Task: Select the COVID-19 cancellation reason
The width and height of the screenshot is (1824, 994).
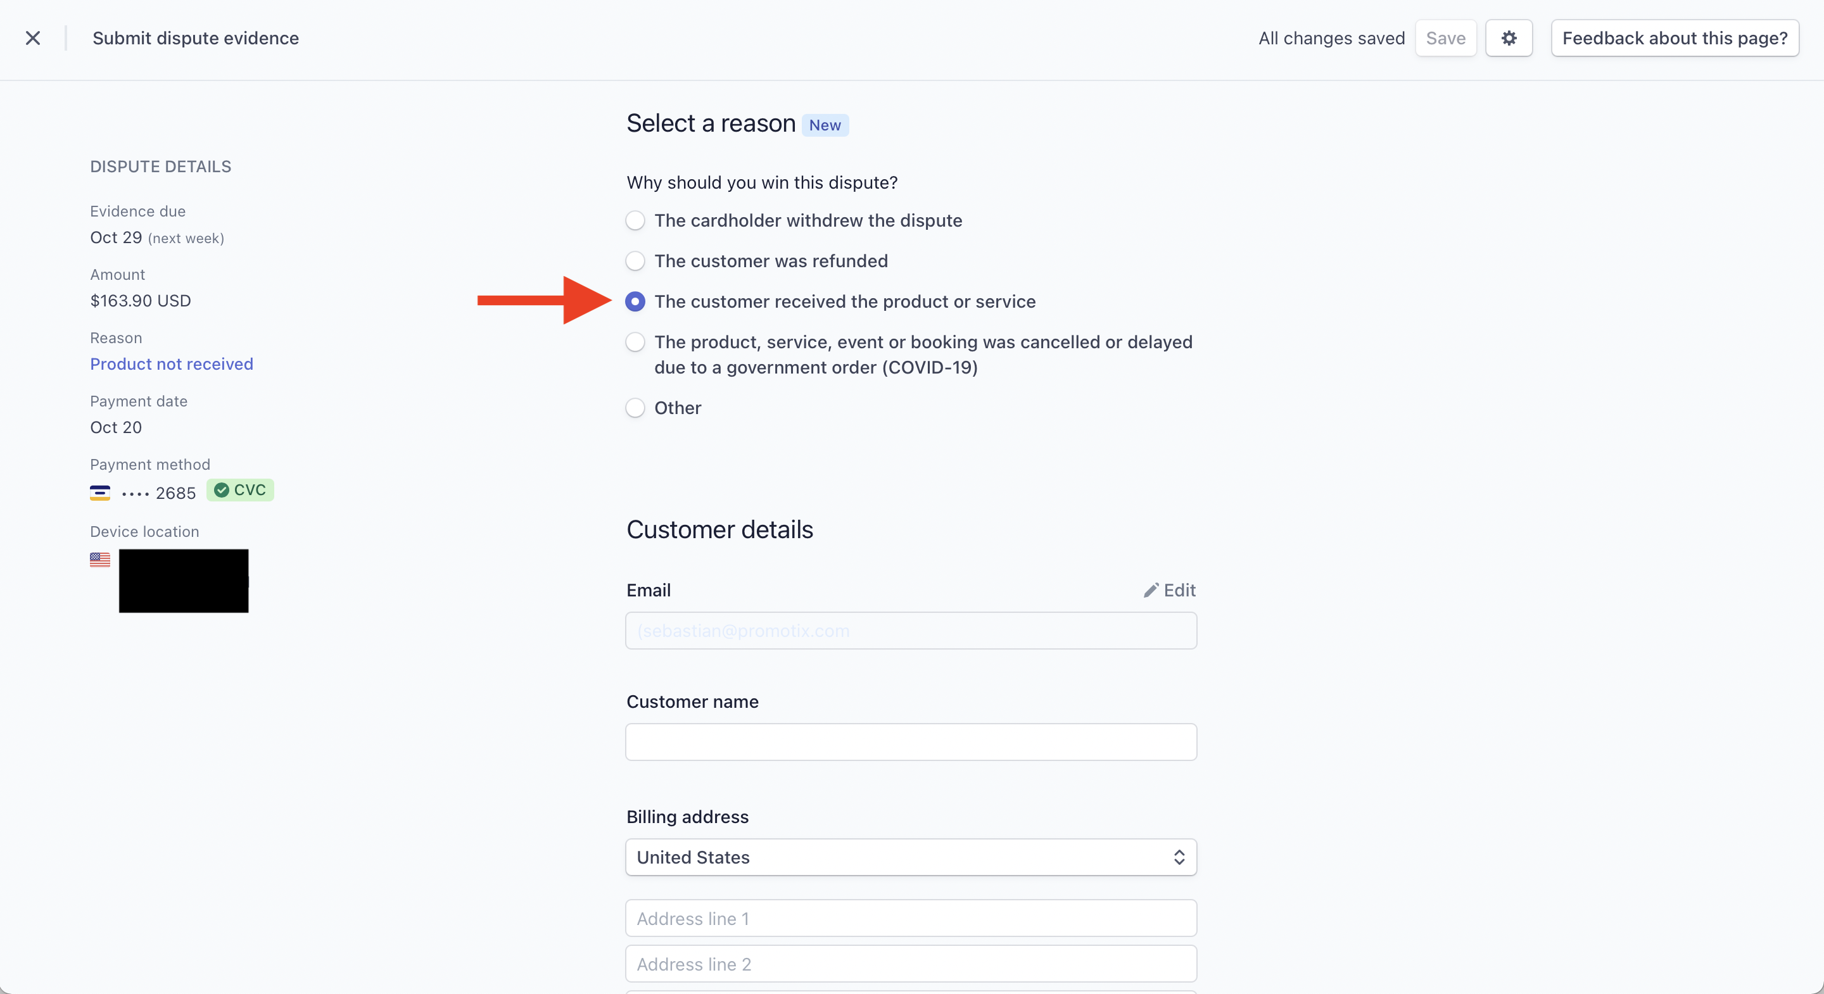Action: pos(635,341)
